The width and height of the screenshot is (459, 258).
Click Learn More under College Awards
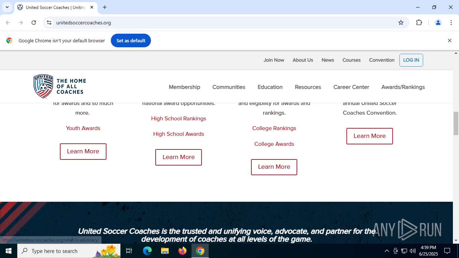coord(274,167)
